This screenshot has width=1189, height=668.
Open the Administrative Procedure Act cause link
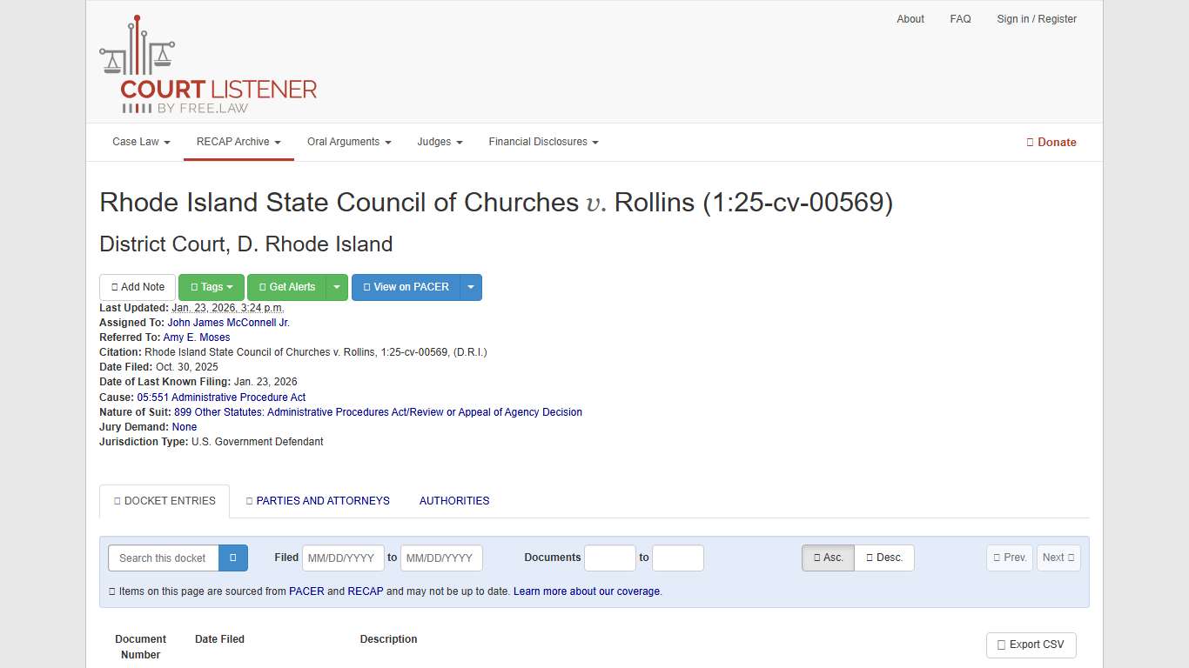point(221,397)
